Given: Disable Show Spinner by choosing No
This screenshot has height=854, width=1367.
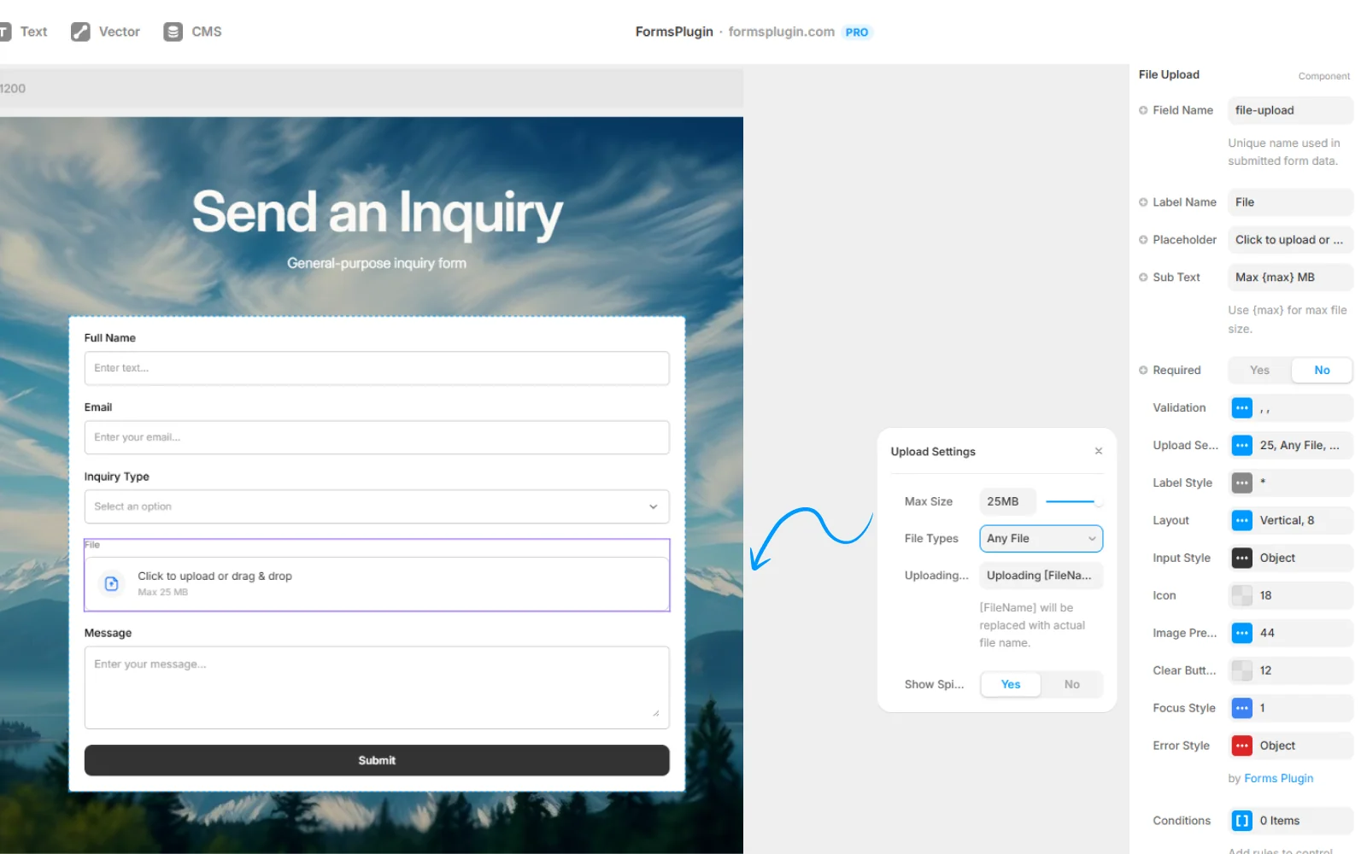Looking at the screenshot, I should tap(1071, 685).
